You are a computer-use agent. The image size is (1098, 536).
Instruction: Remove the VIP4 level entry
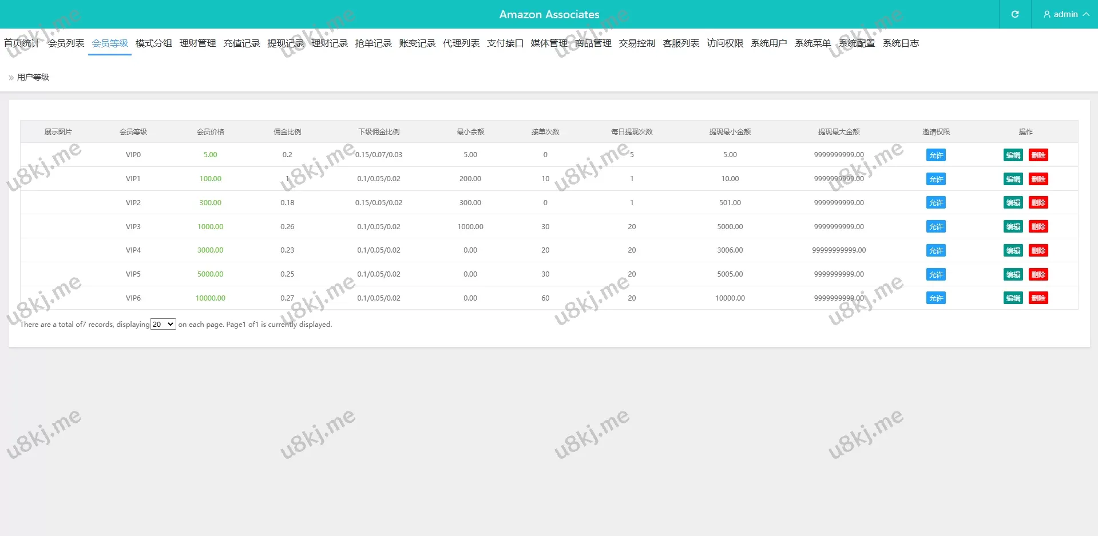pyautogui.click(x=1038, y=251)
